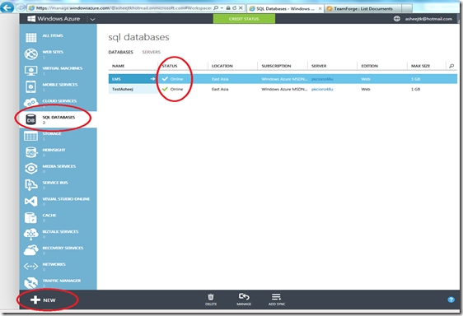Open Cache icon in sidebar

(31, 218)
